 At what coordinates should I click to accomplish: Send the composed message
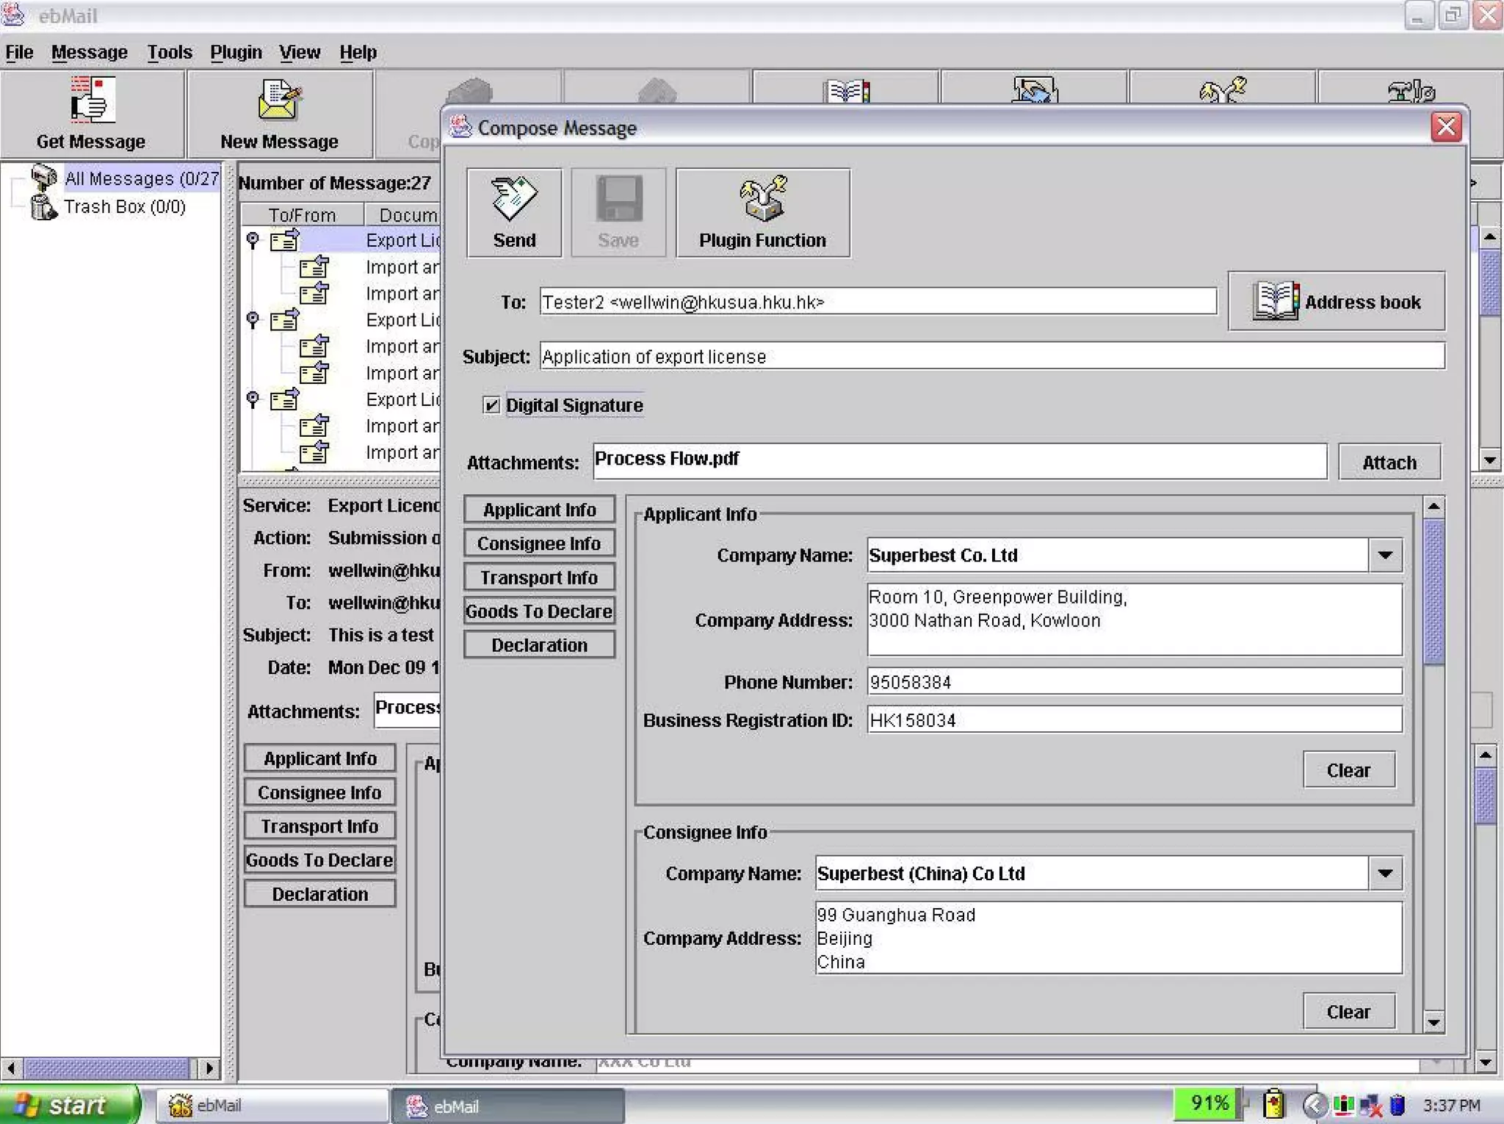pos(514,213)
